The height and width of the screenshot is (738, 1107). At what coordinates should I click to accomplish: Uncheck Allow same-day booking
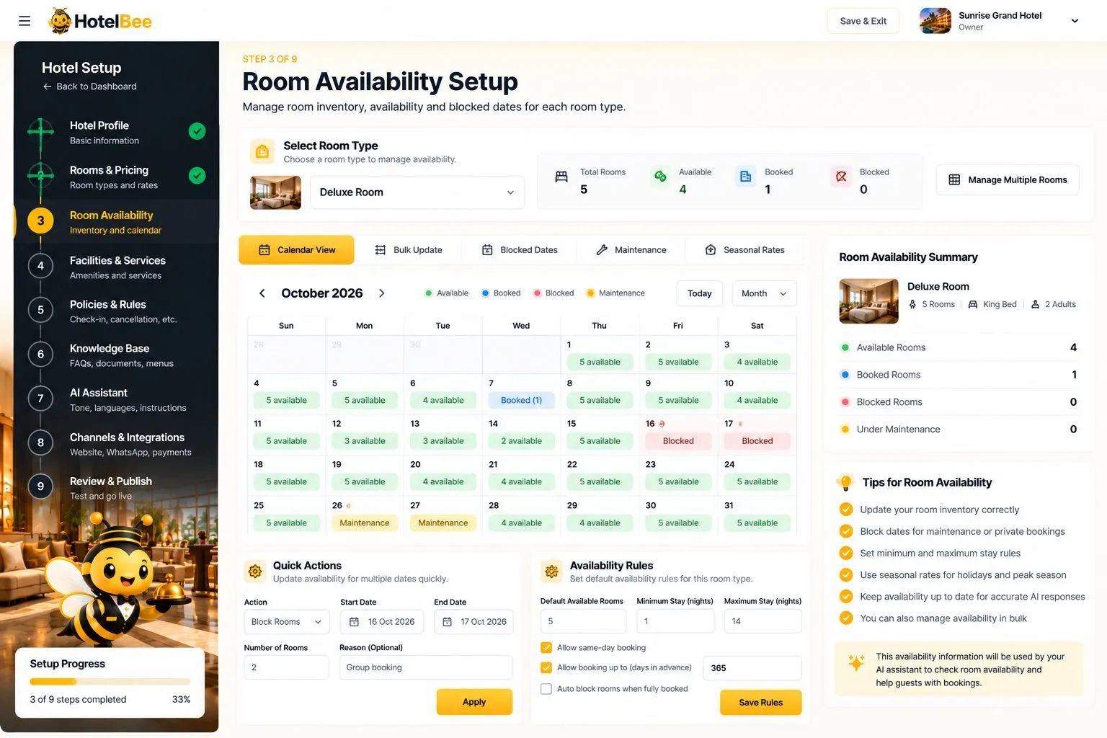[546, 648]
